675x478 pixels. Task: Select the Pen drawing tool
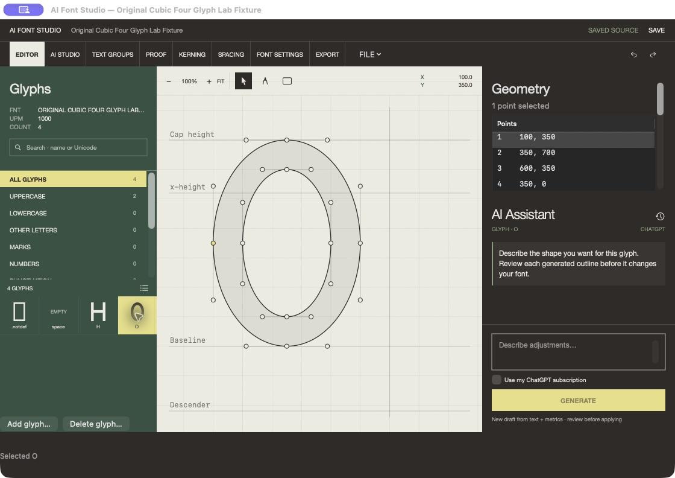coord(265,81)
